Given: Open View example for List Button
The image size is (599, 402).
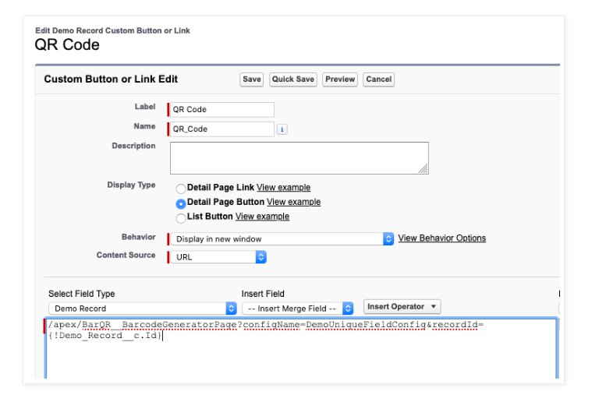Looking at the screenshot, I should click(262, 217).
